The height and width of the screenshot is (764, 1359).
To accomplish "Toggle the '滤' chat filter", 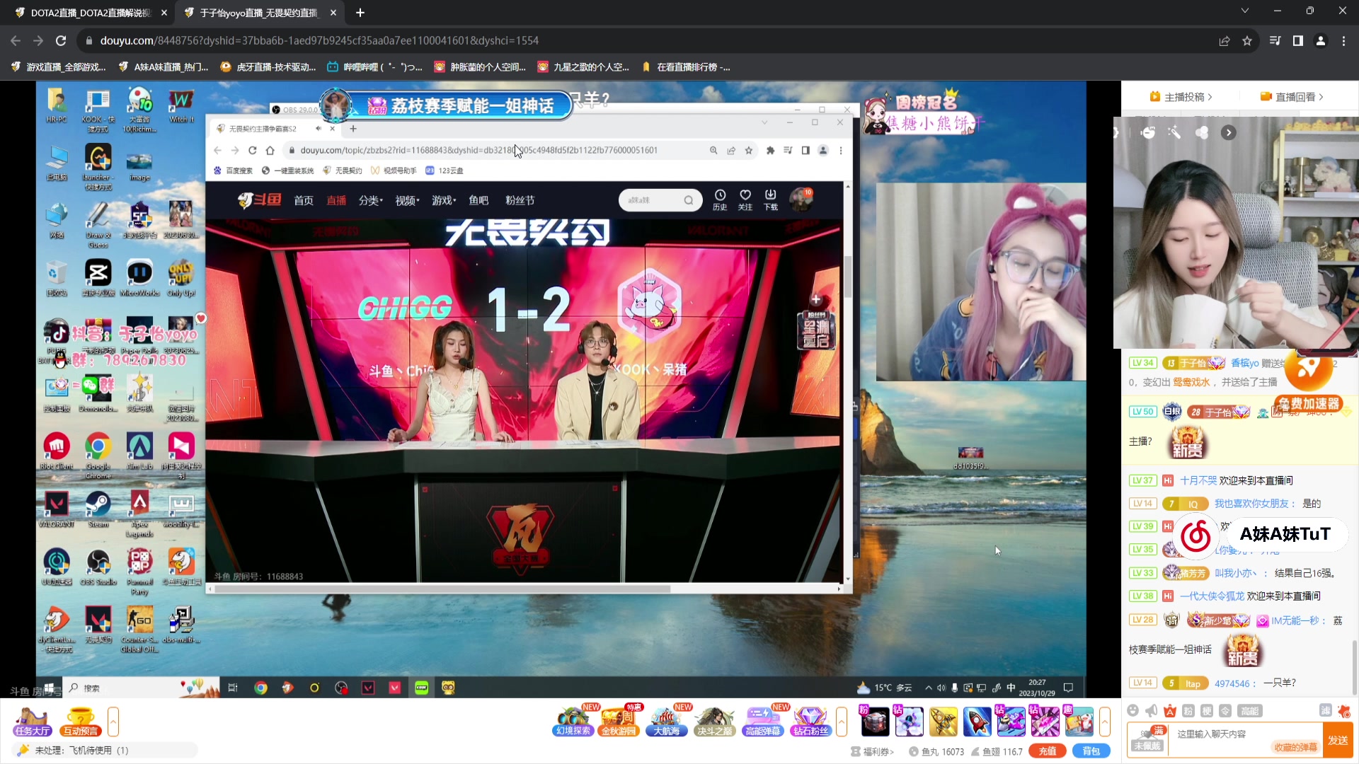I will (1325, 710).
